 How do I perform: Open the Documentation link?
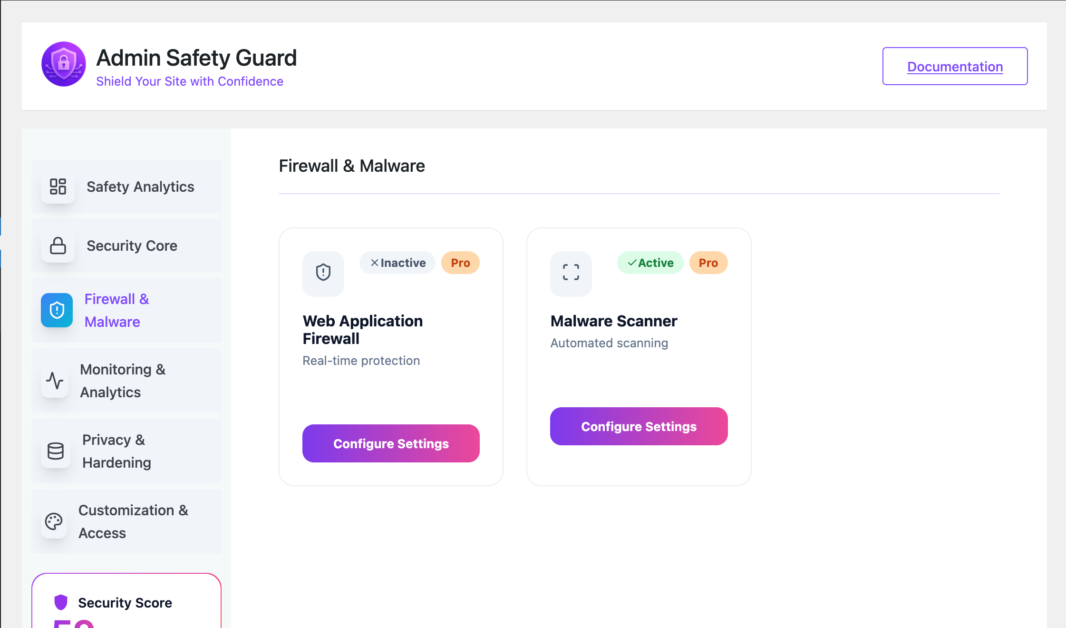(x=955, y=67)
